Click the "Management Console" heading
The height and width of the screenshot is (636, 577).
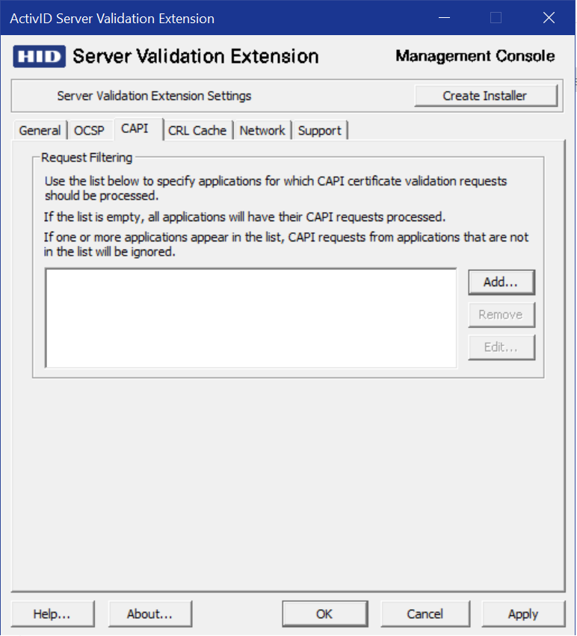click(x=475, y=56)
